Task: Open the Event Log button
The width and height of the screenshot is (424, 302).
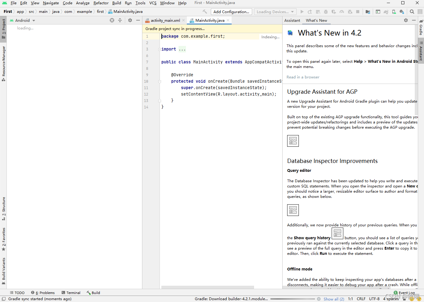Action: coord(404,293)
